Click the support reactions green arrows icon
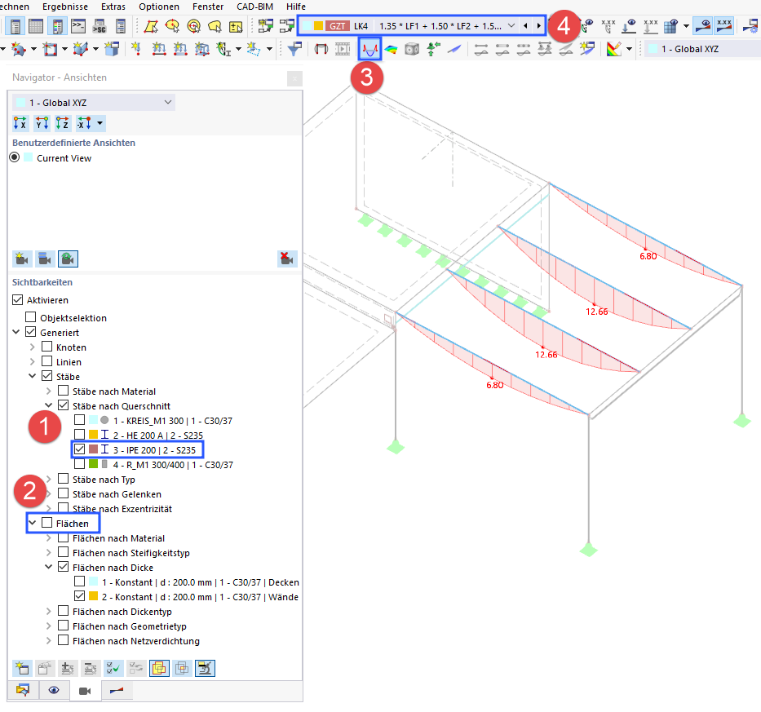This screenshot has width=761, height=712. pos(433,49)
